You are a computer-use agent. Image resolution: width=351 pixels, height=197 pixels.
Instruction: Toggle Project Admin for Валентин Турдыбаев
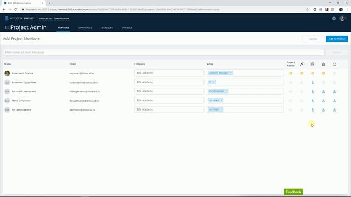tap(291, 83)
